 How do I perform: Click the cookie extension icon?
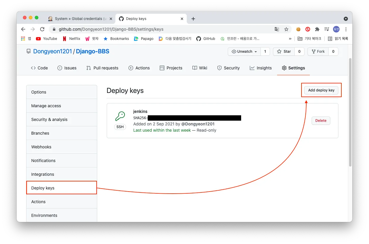[298, 29]
